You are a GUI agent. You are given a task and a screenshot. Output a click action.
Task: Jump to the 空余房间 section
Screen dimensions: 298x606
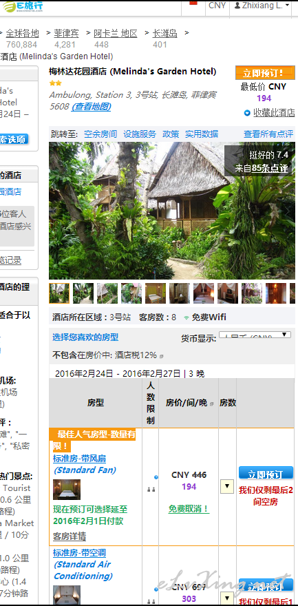(x=100, y=134)
